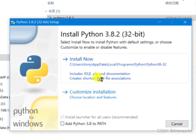Click the blue and yellow Python logo
The image size is (196, 135).
point(34,69)
